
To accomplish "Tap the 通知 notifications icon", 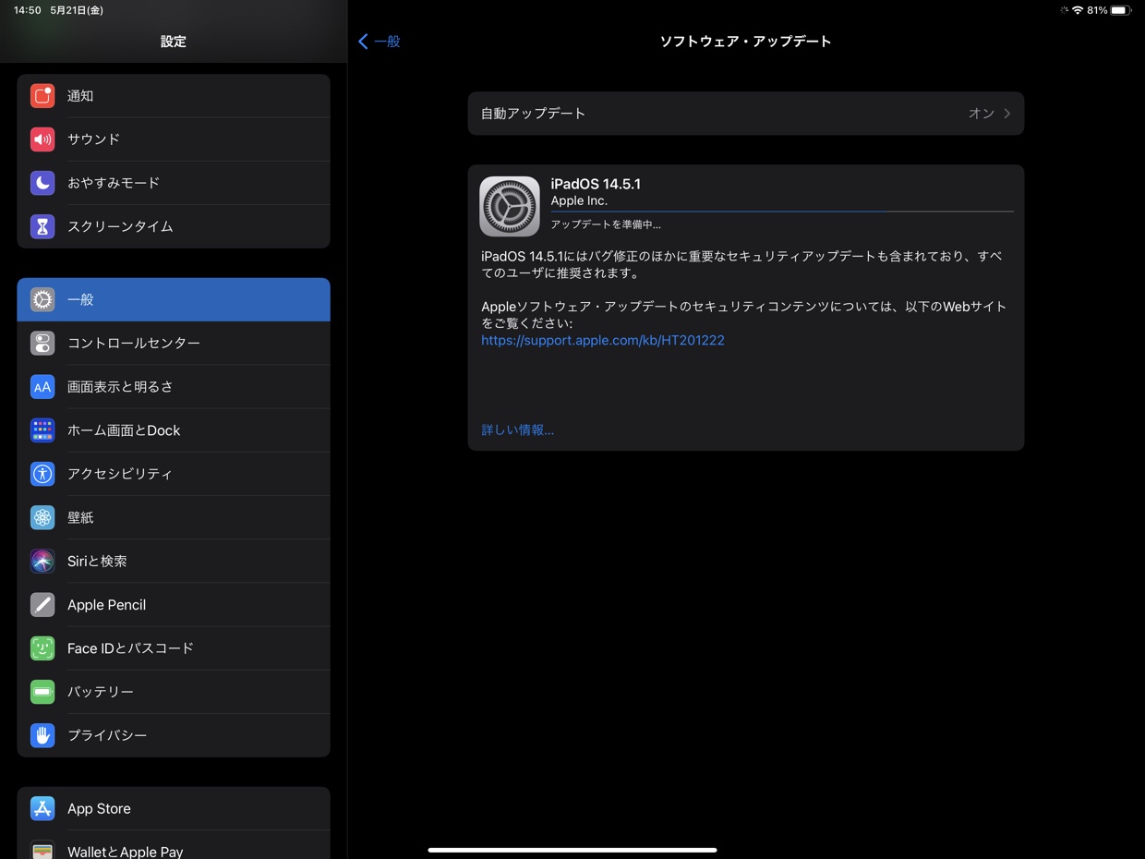I will click(x=42, y=96).
